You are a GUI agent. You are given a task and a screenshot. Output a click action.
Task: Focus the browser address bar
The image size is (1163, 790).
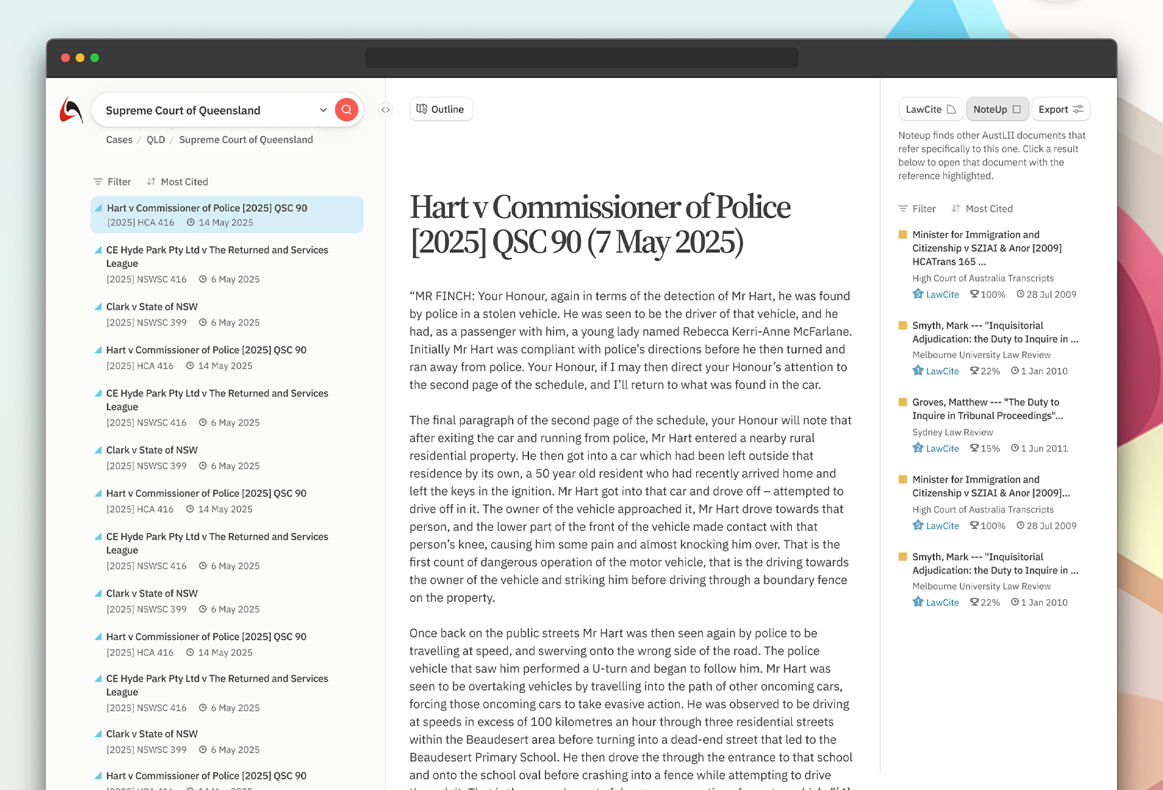pyautogui.click(x=581, y=58)
